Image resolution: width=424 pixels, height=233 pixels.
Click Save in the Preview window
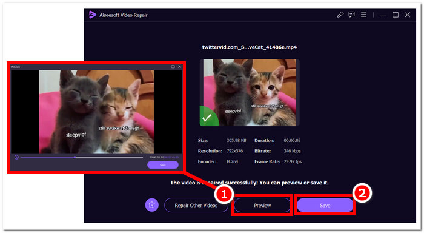163,164
